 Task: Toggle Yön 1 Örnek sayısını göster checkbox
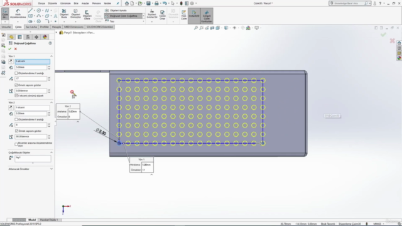[16, 85]
